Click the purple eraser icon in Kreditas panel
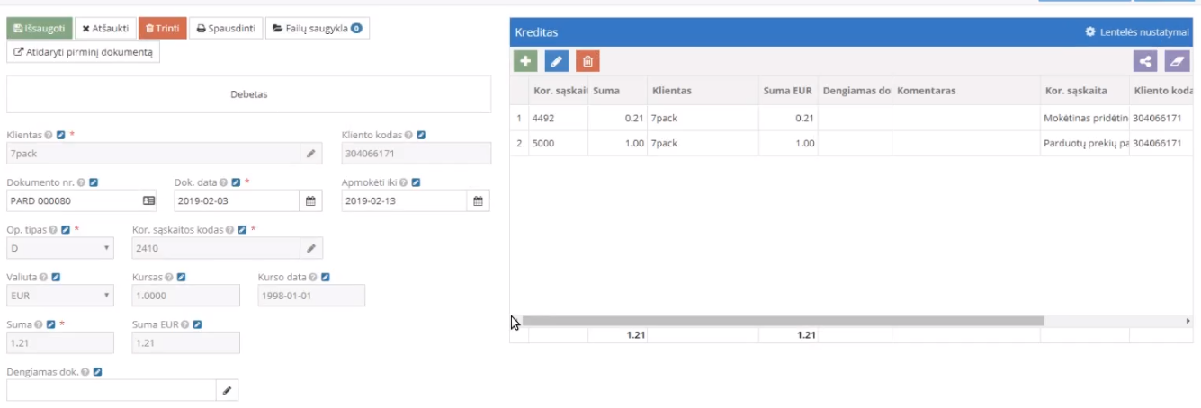Screen dimensions: 1201x408 (1177, 61)
